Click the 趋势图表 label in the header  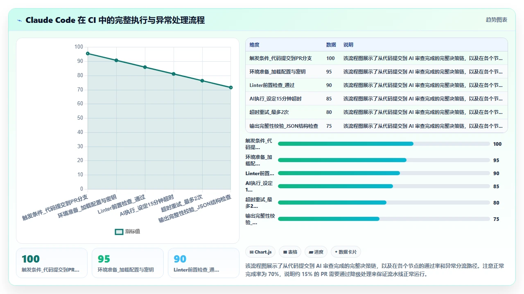coord(497,20)
